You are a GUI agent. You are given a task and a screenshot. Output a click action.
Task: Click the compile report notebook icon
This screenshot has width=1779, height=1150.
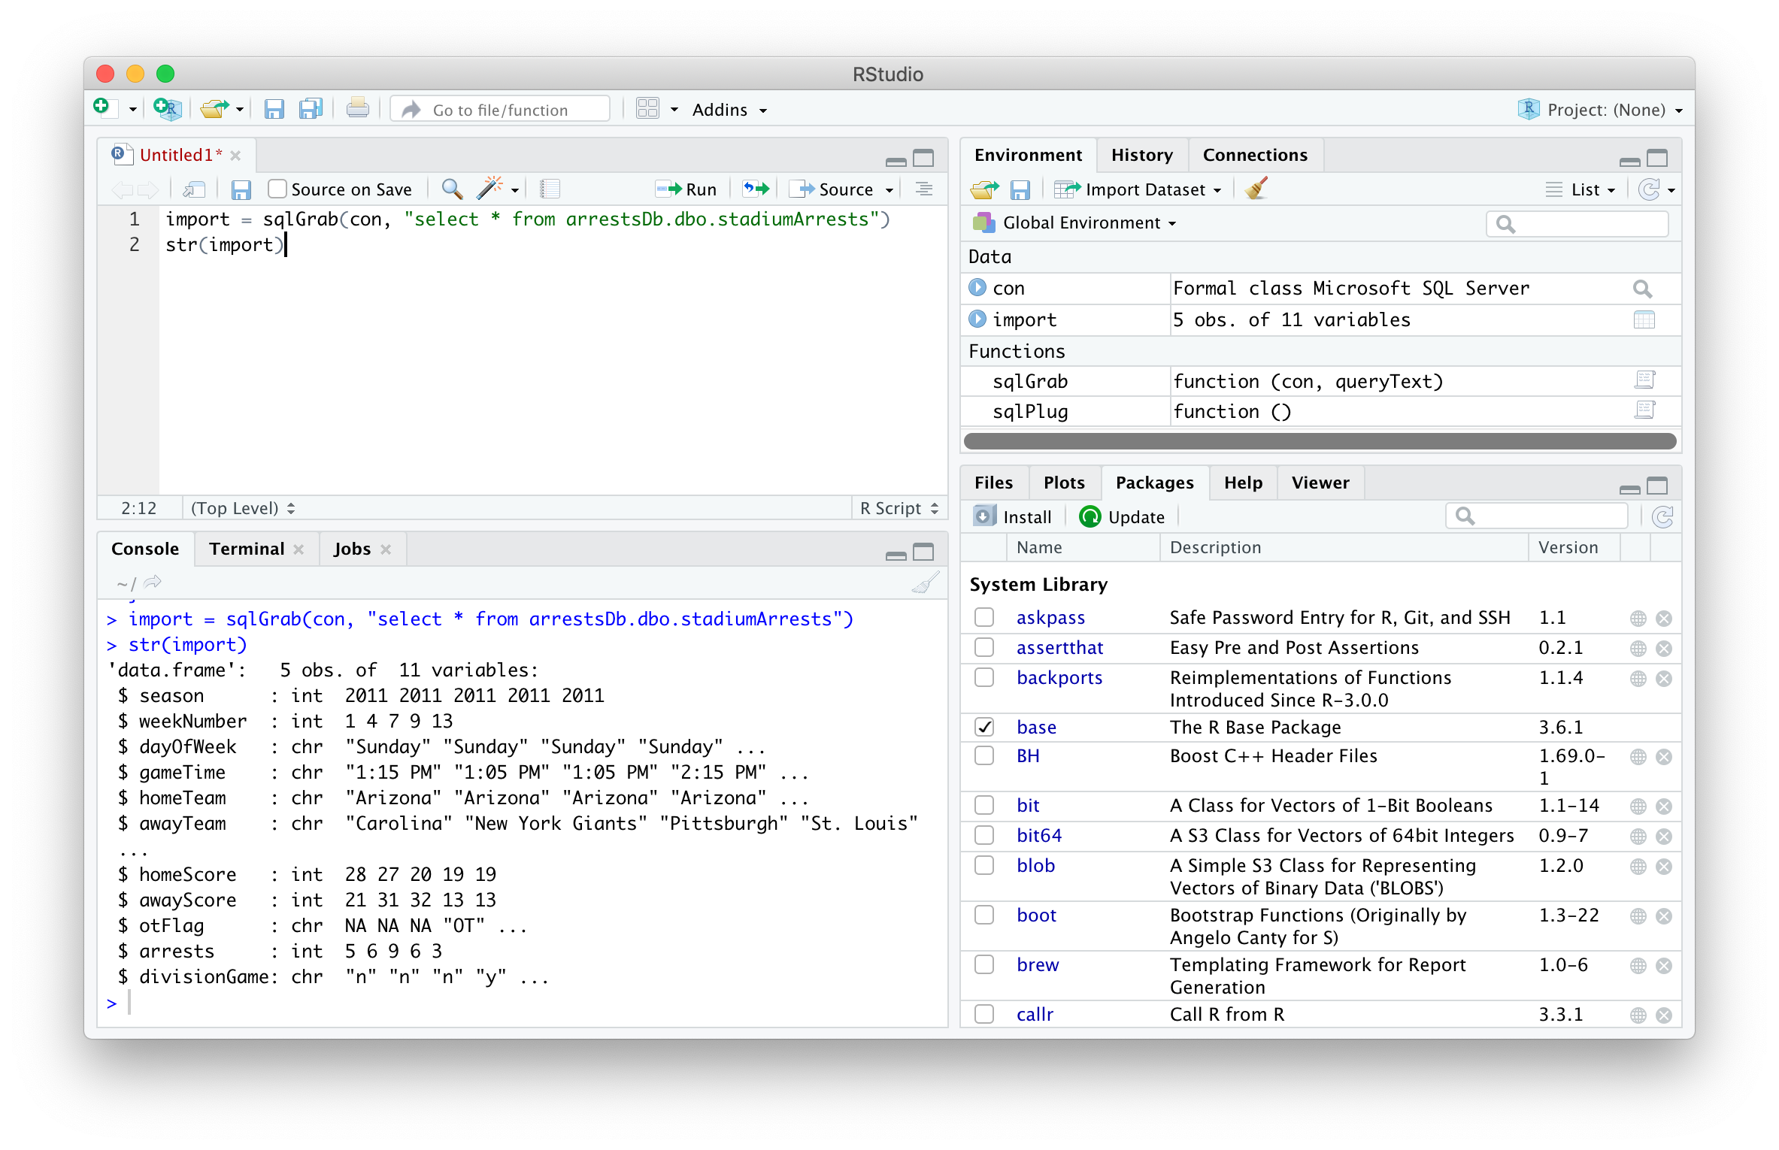550,189
